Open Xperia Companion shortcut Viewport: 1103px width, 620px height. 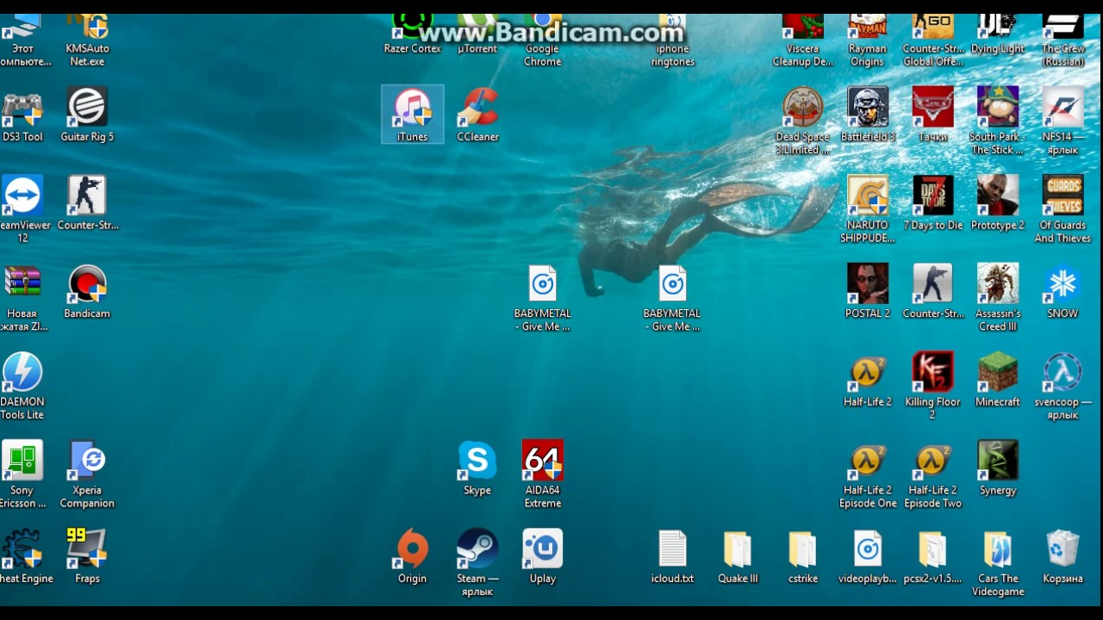pos(87,461)
